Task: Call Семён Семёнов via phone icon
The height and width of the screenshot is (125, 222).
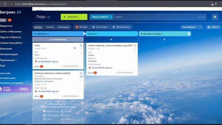Action: coord(135,45)
